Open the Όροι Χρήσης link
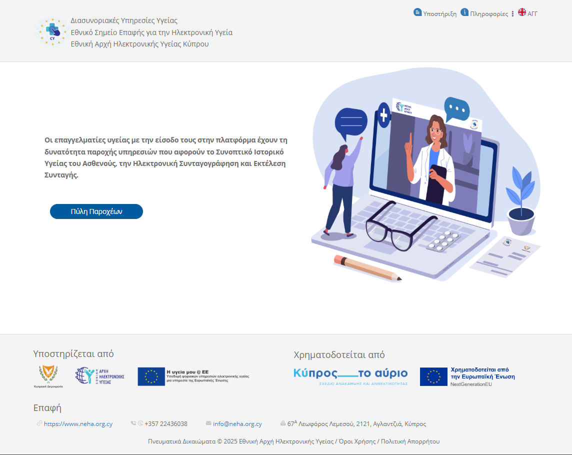572x455 pixels. tap(357, 441)
